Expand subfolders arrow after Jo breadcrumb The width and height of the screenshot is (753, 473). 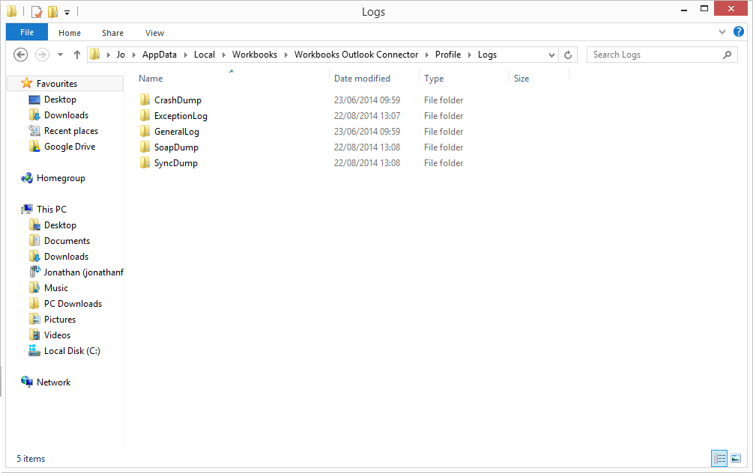click(x=133, y=55)
